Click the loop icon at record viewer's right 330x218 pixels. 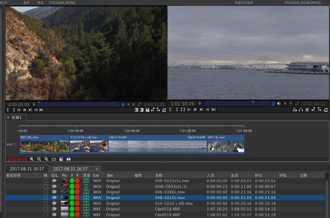(325, 110)
